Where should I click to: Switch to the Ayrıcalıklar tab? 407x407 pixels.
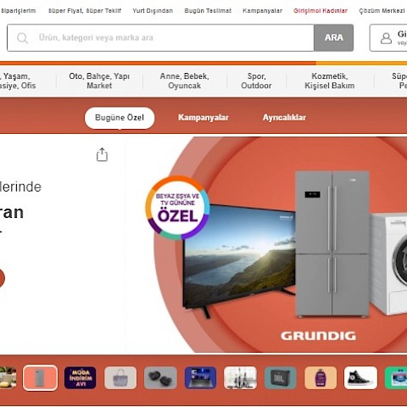coord(284,118)
